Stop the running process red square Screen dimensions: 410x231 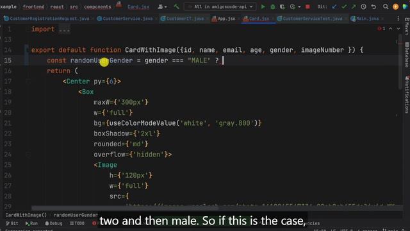coord(307,7)
